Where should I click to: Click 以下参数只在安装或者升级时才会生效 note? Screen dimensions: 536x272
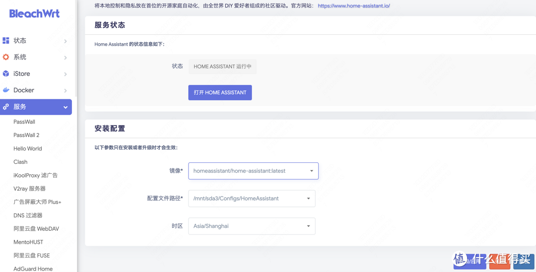136,148
